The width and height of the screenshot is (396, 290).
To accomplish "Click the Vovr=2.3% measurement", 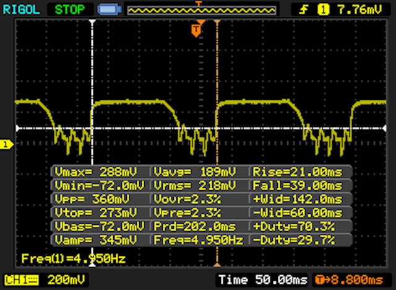I will 187,199.
